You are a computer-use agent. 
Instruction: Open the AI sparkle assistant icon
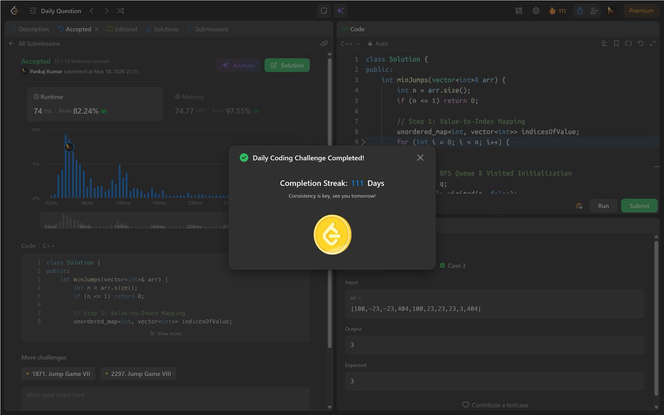tap(340, 11)
